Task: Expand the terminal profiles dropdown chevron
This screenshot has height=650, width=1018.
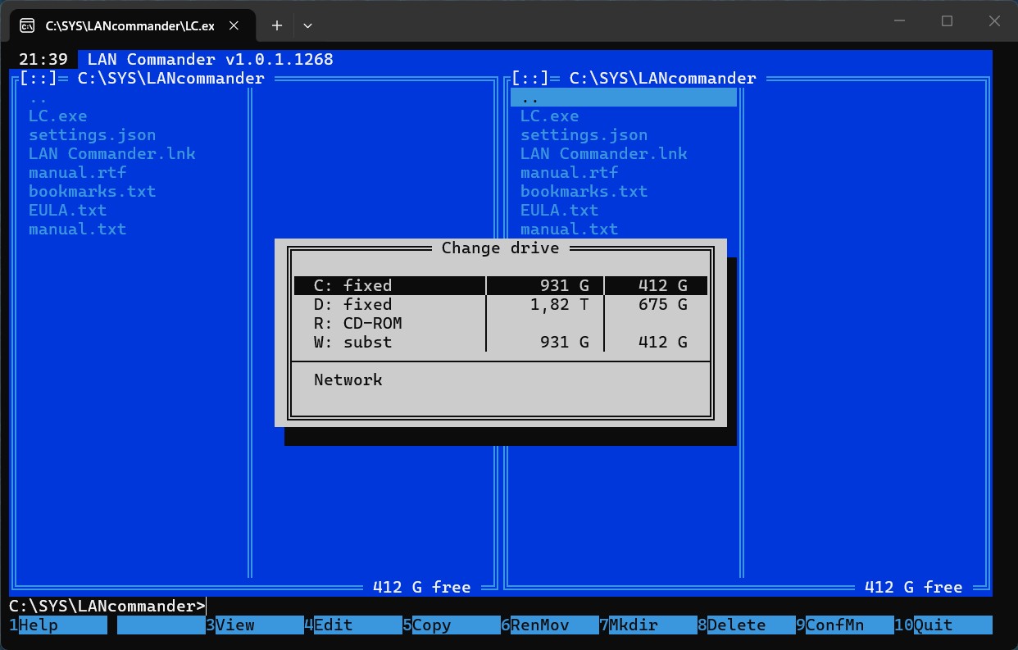Action: (x=308, y=25)
